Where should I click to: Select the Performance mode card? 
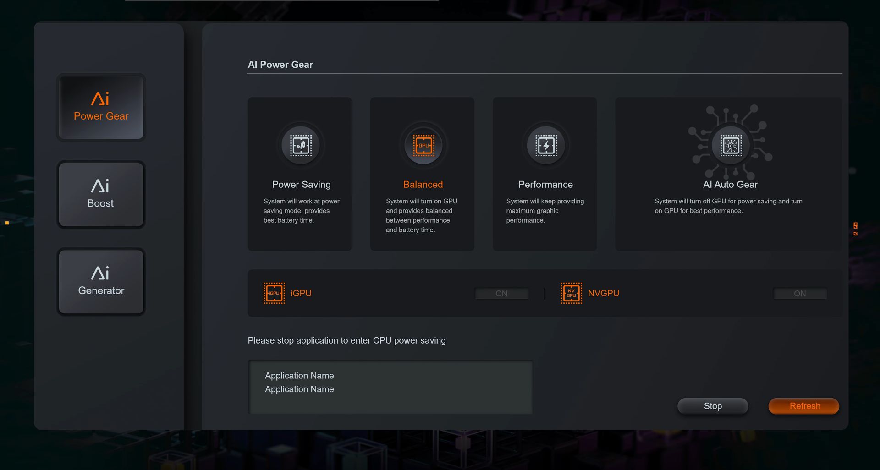pos(544,174)
